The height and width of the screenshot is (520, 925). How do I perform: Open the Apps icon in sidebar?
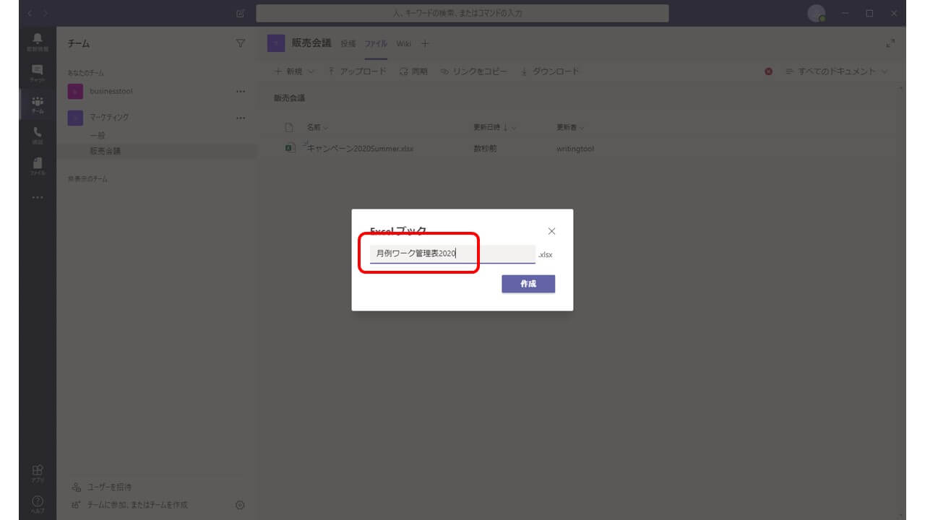[x=38, y=472]
